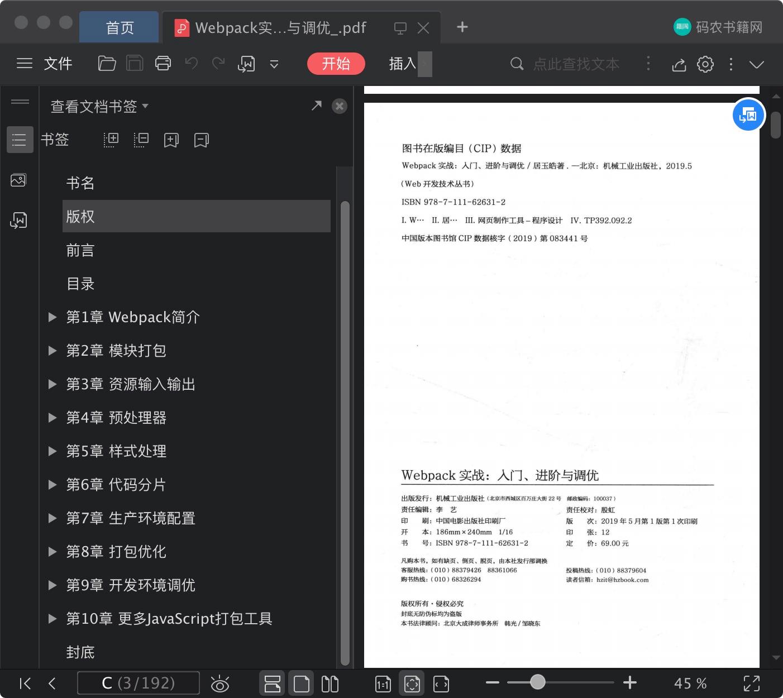Open the vertical three-dot more menu
The height and width of the screenshot is (698, 783).
[731, 64]
